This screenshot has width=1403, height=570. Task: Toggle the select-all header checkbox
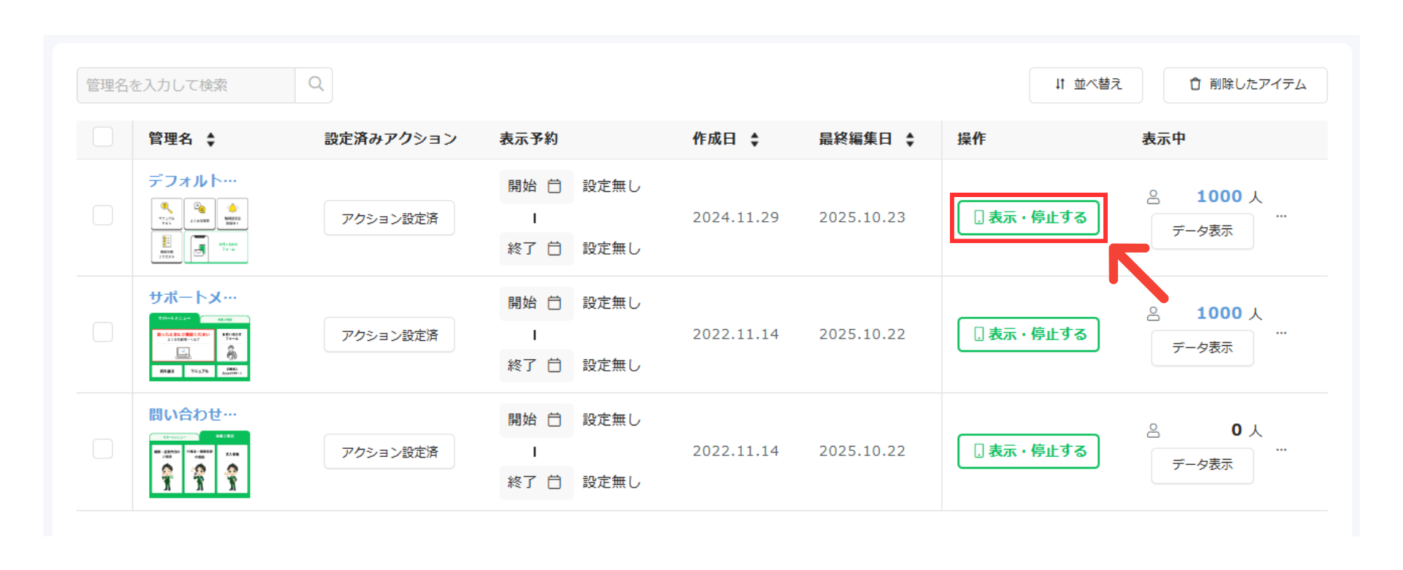(x=103, y=137)
